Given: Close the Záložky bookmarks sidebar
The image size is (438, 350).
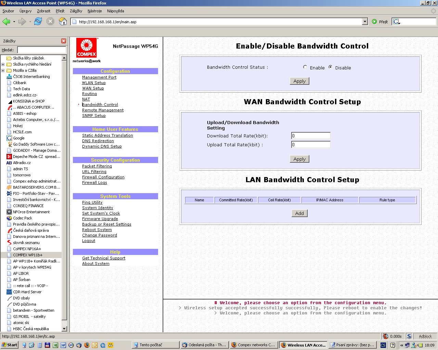Looking at the screenshot, I should pyautogui.click(x=63, y=41).
